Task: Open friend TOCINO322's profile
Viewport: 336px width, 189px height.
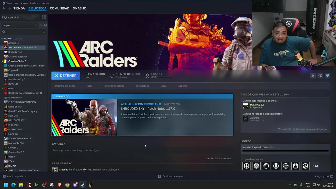Action: (x=256, y=105)
